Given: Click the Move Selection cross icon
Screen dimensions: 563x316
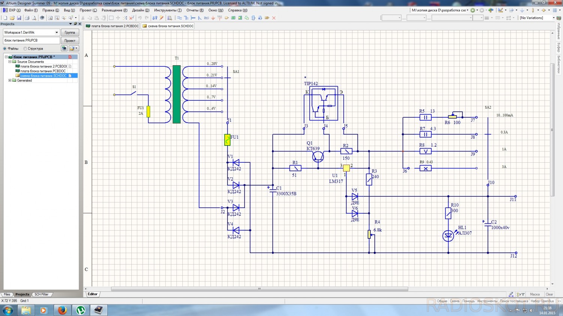Looking at the screenshot, I should click(x=118, y=18).
